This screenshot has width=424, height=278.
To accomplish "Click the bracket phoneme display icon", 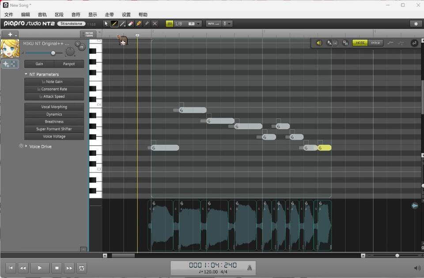I will click(335, 43).
